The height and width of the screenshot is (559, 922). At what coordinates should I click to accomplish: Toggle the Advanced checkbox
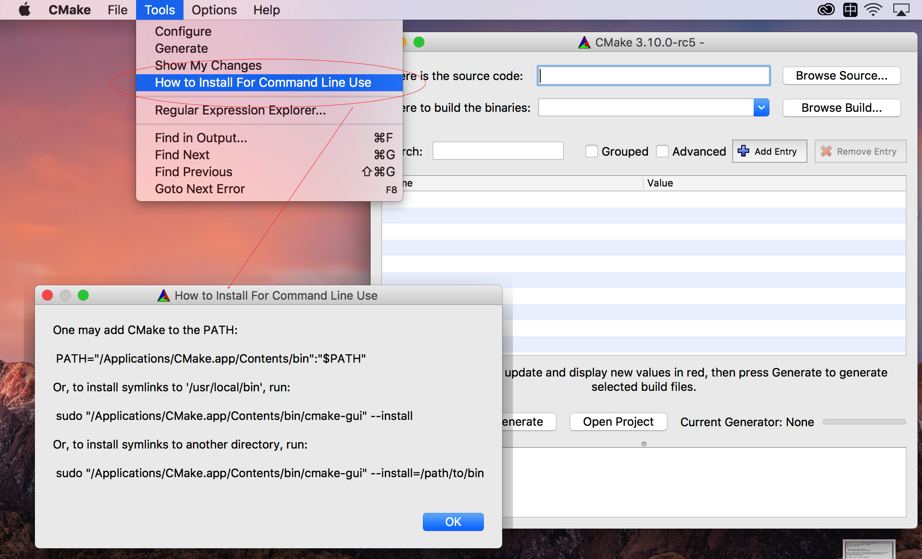pyautogui.click(x=663, y=152)
